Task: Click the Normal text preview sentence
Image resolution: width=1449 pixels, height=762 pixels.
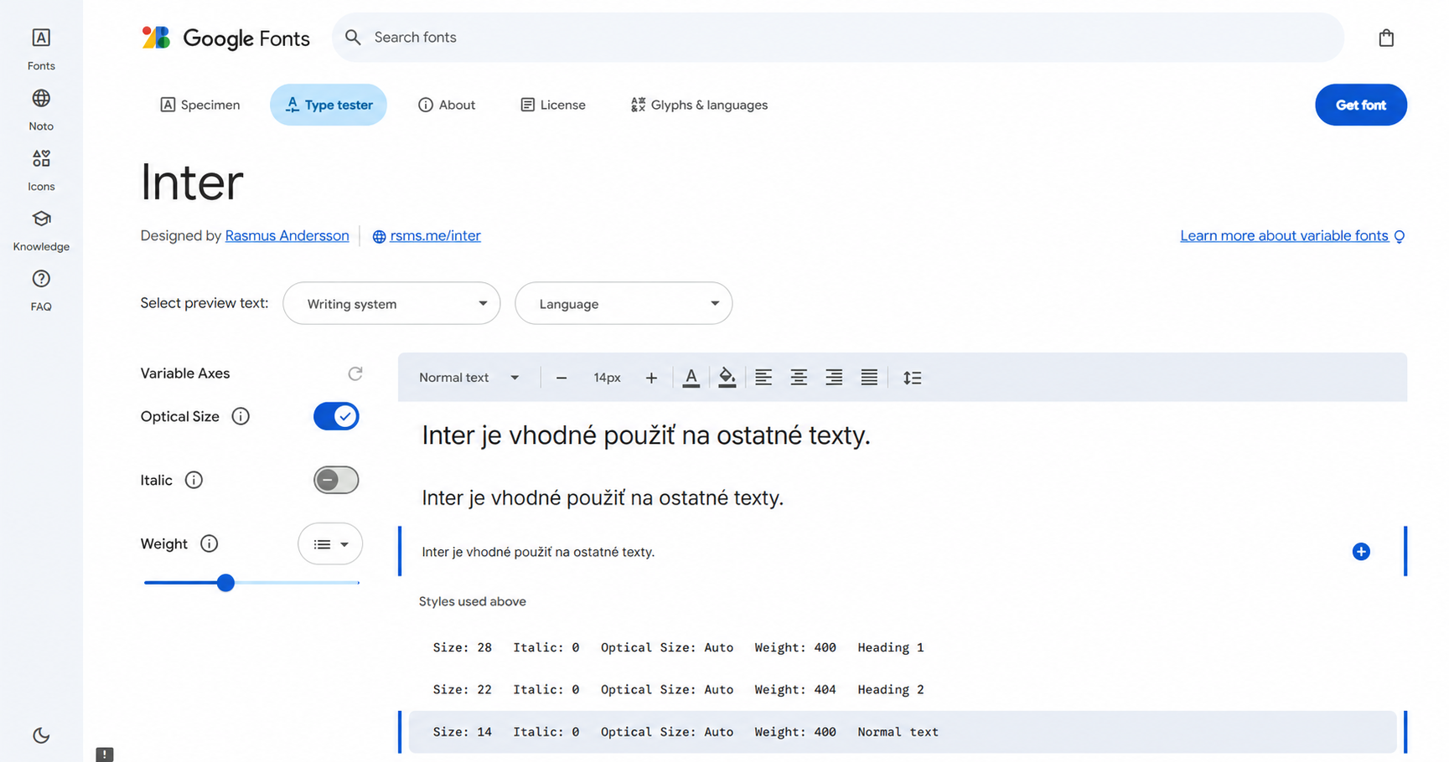Action: [538, 552]
